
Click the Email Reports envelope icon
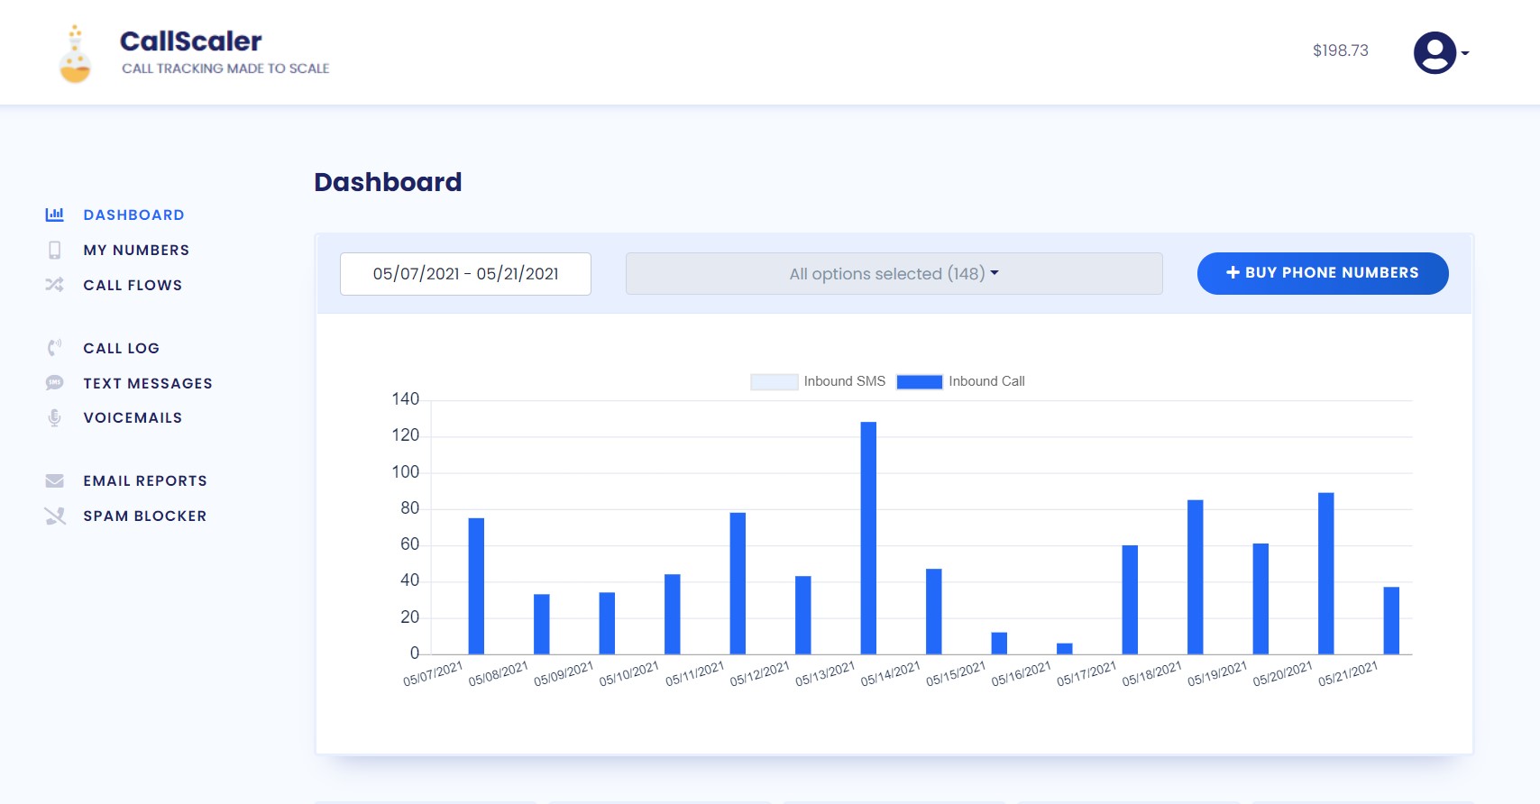(54, 480)
